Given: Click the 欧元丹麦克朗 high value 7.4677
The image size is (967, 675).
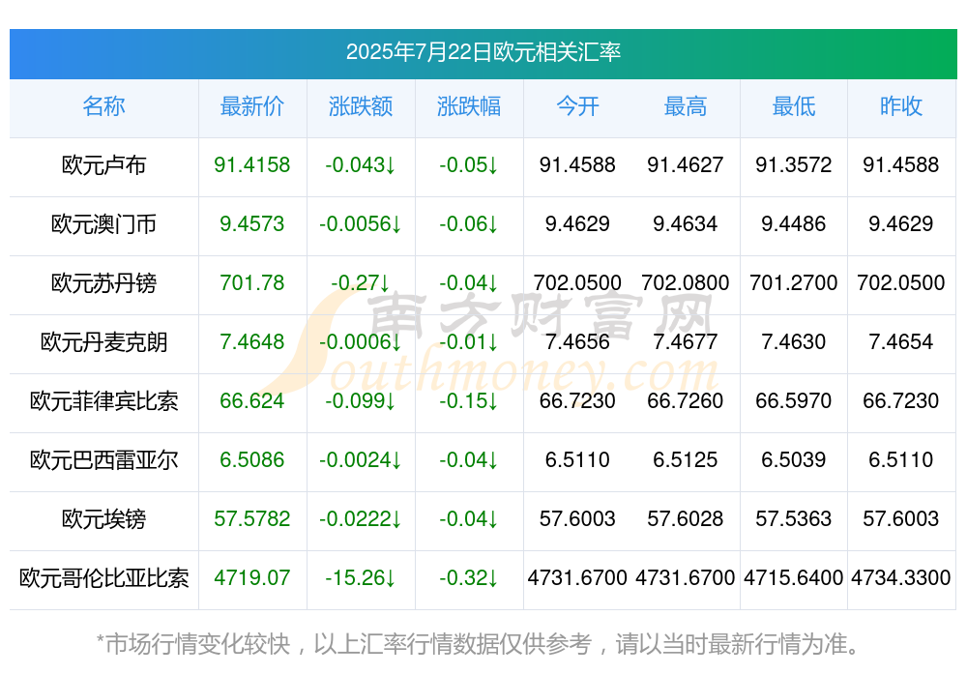Looking at the screenshot, I should 686,341.
